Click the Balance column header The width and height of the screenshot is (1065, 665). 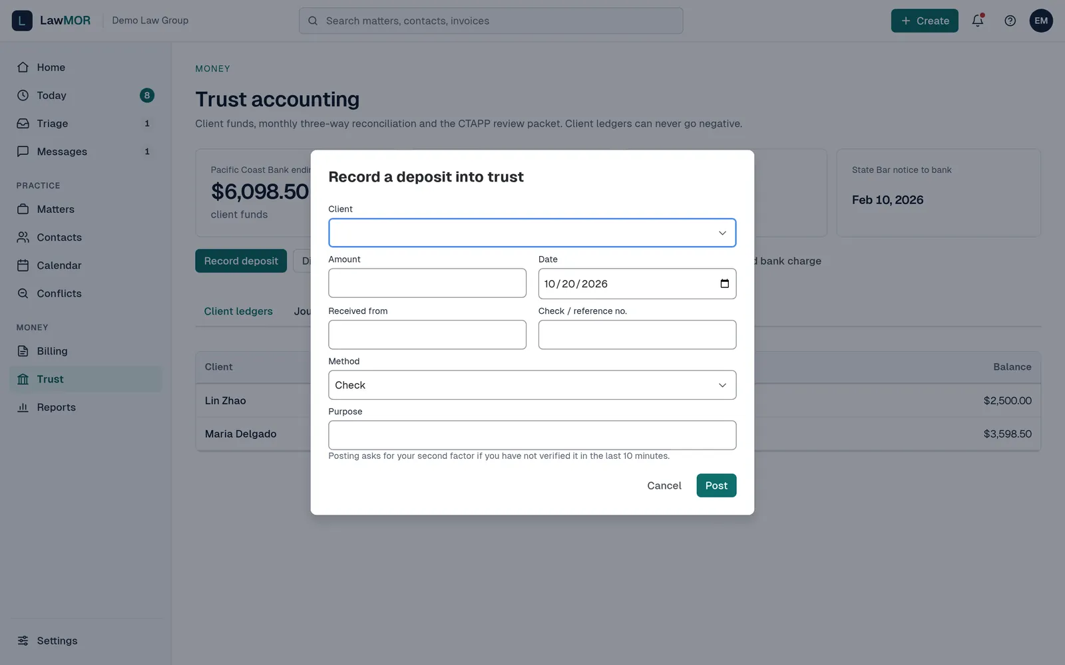[x=1012, y=366]
